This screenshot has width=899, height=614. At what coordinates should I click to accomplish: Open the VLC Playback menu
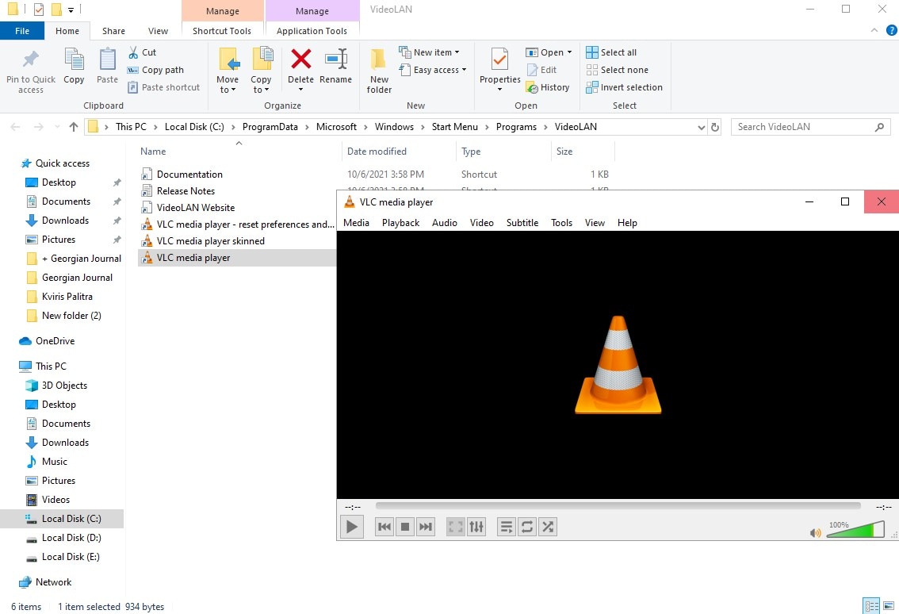pyautogui.click(x=401, y=223)
